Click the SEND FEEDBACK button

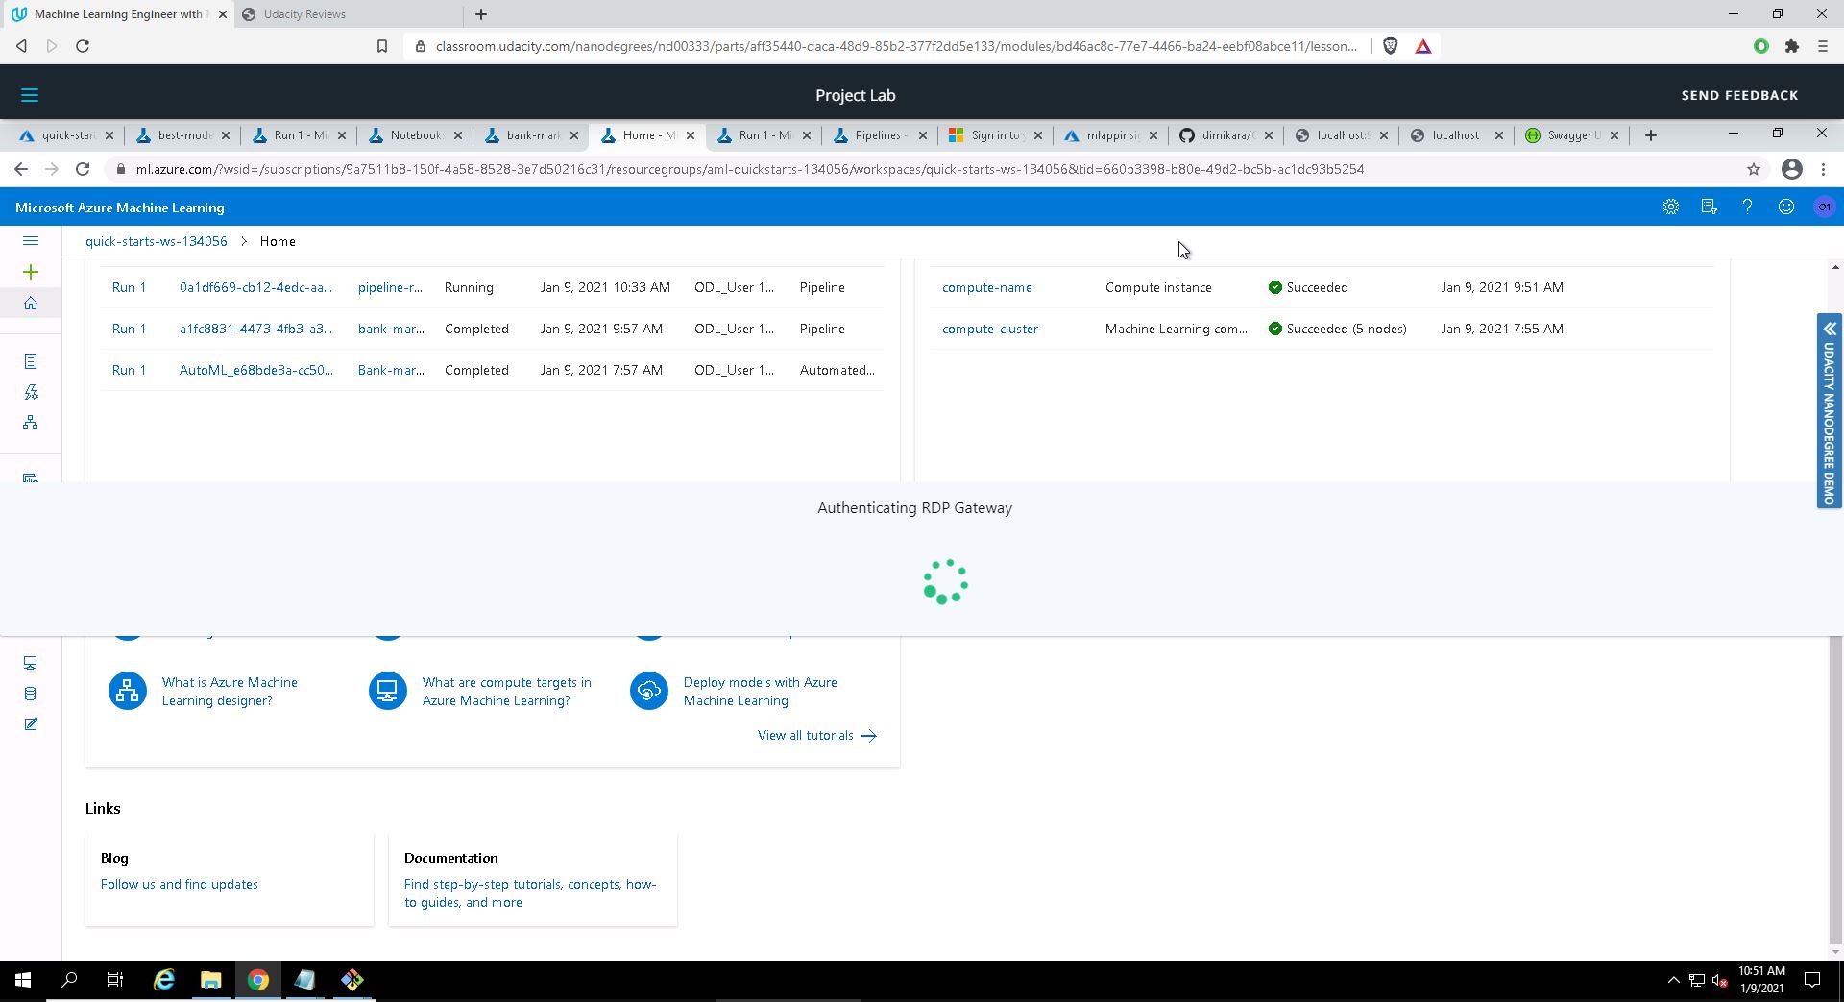[x=1738, y=95]
